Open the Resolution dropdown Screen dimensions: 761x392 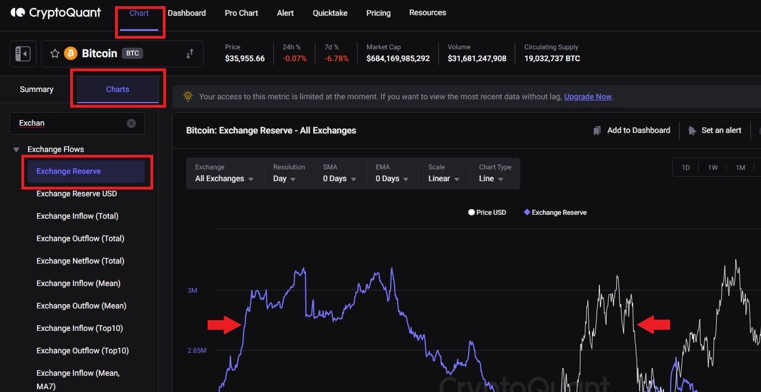(x=289, y=173)
